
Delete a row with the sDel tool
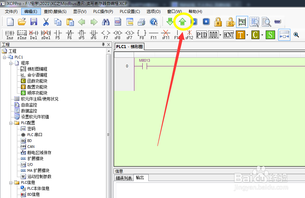point(46,35)
